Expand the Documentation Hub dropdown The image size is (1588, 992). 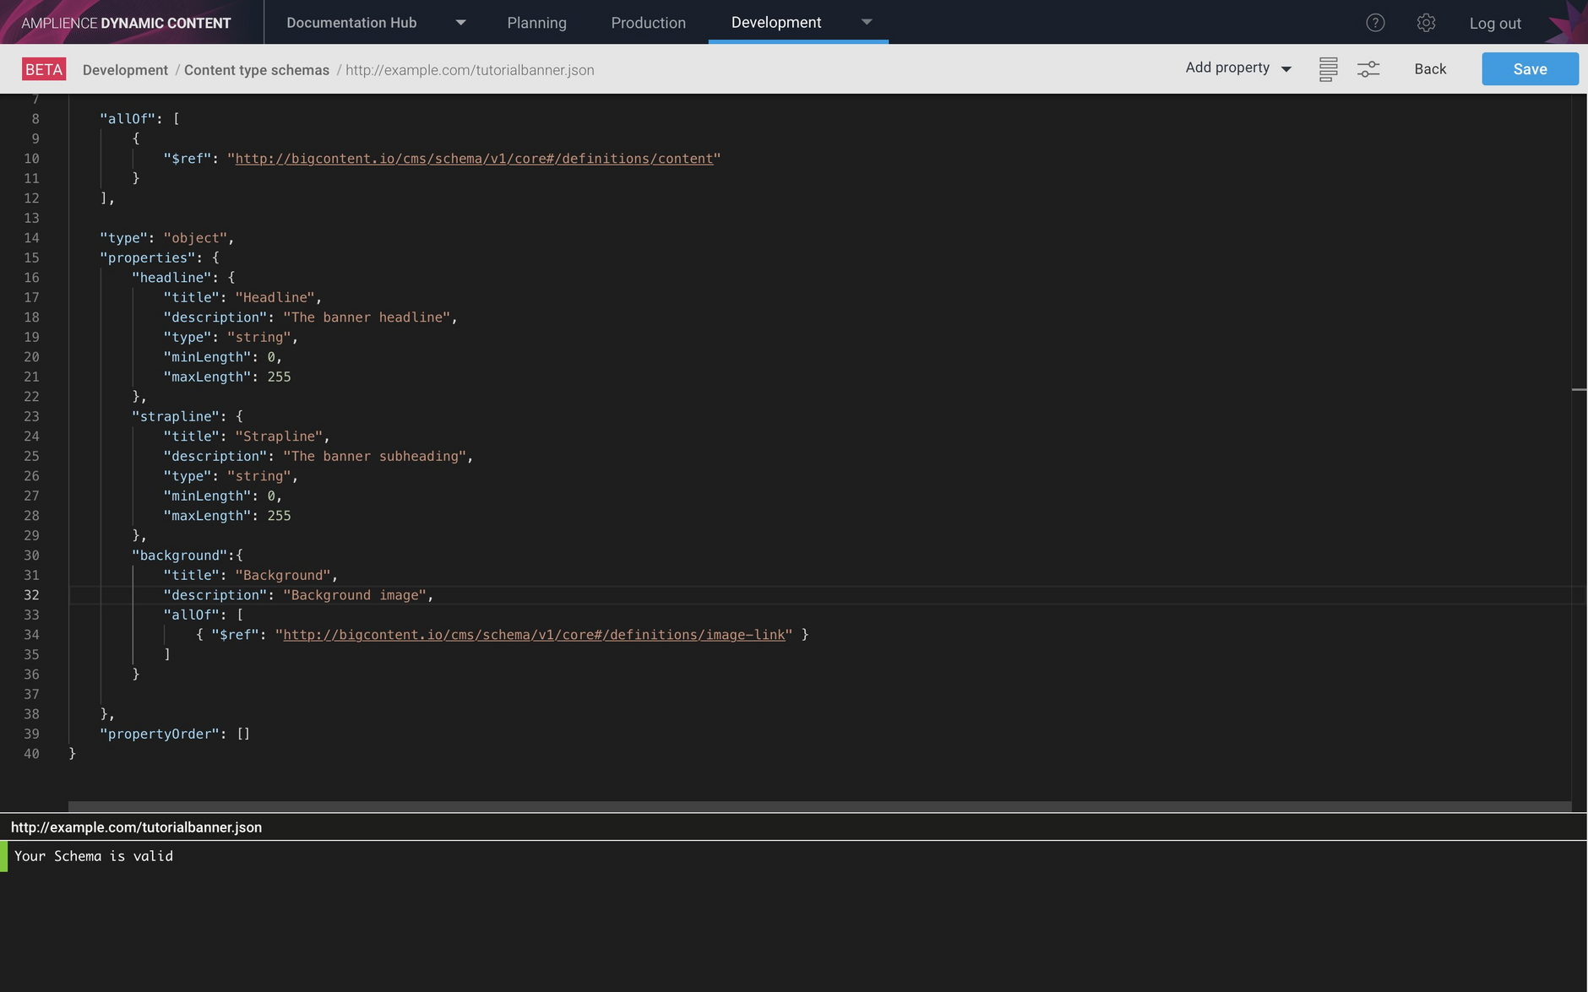pyautogui.click(x=352, y=23)
